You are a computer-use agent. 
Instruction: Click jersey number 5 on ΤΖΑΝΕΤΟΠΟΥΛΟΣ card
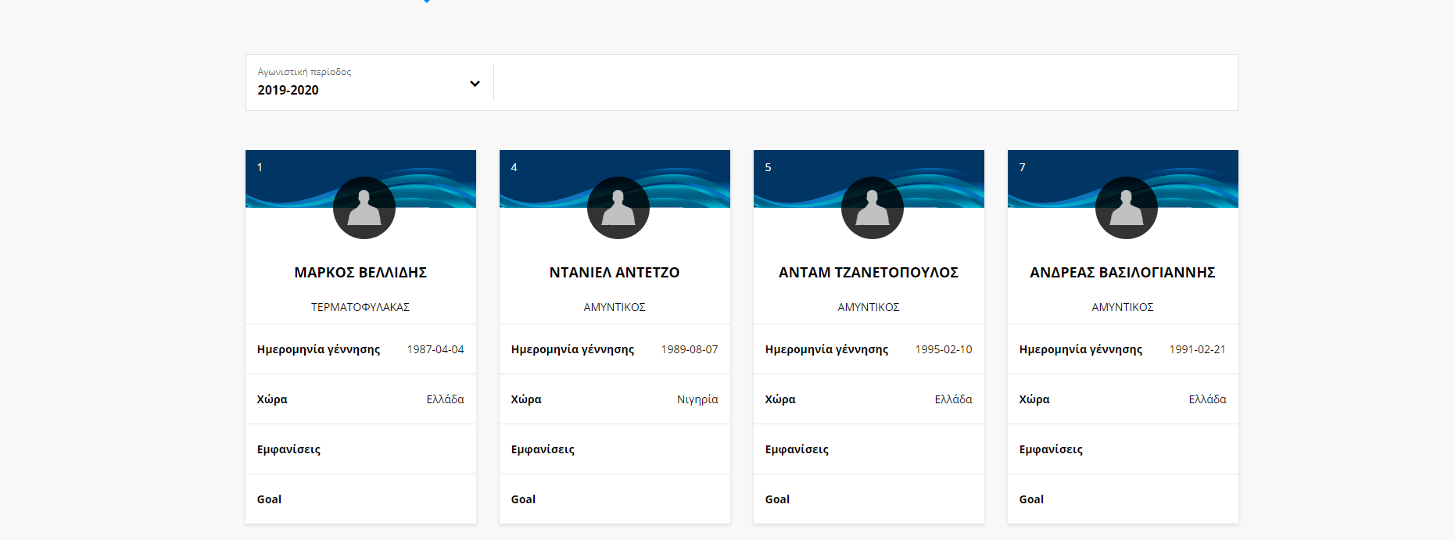pos(768,167)
